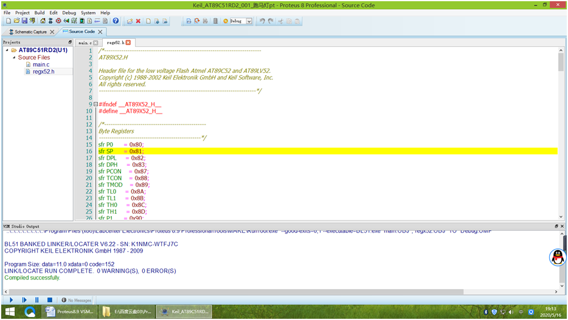Close the regx52.h editor tab
568x320 pixels.
pos(128,43)
